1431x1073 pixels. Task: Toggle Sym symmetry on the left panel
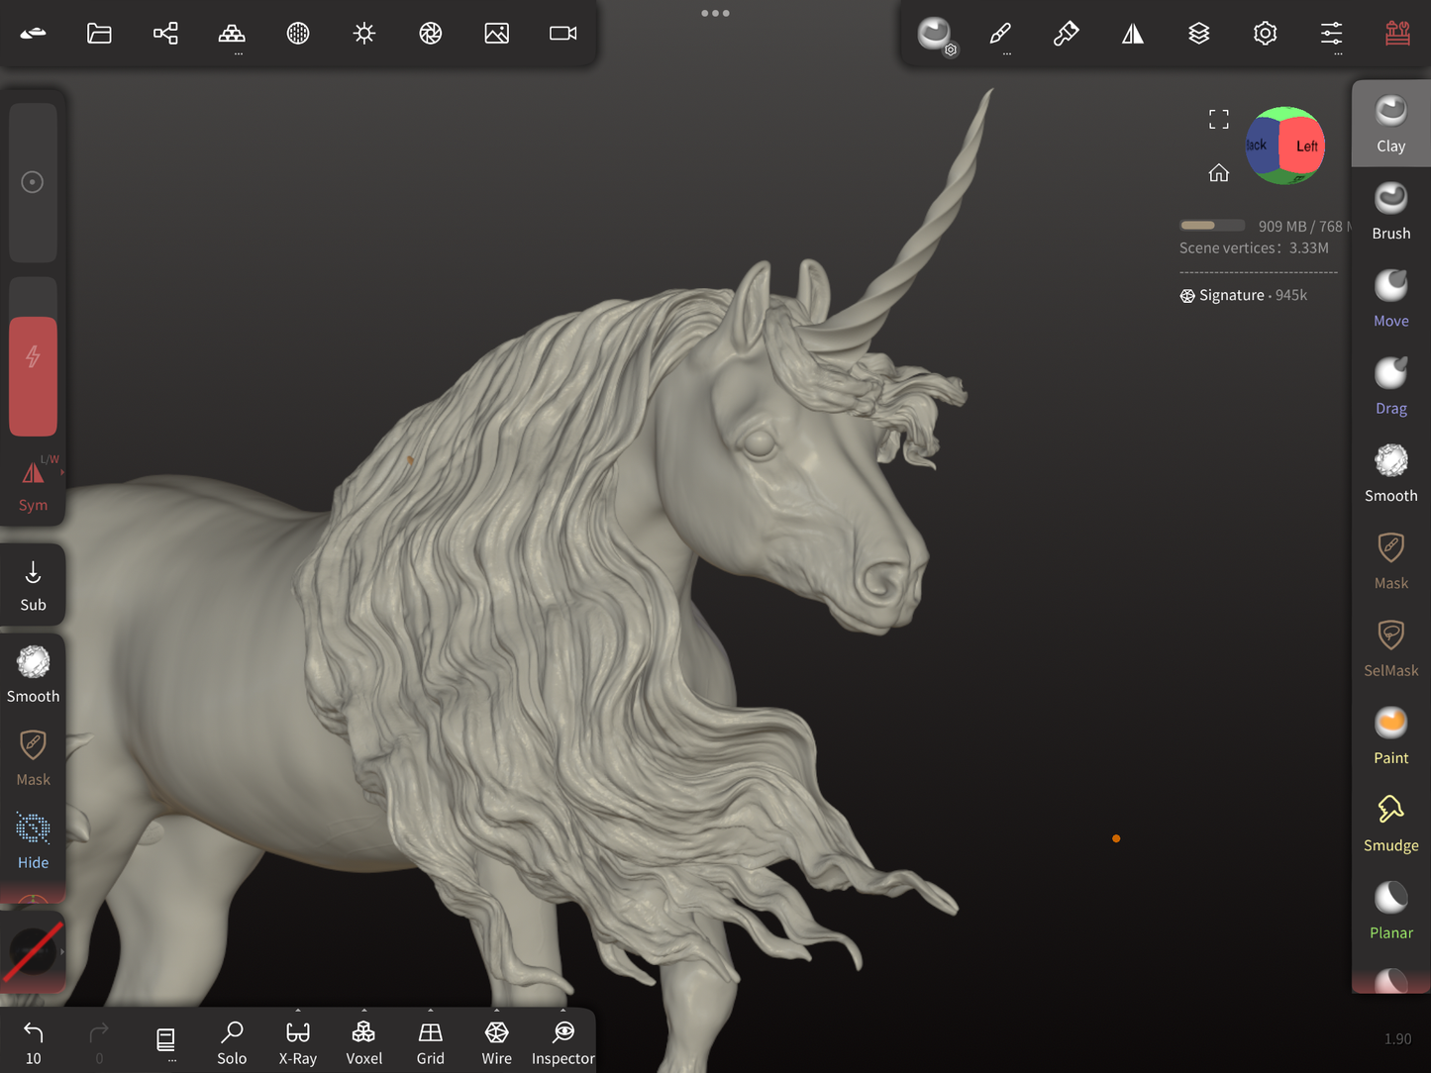[33, 484]
